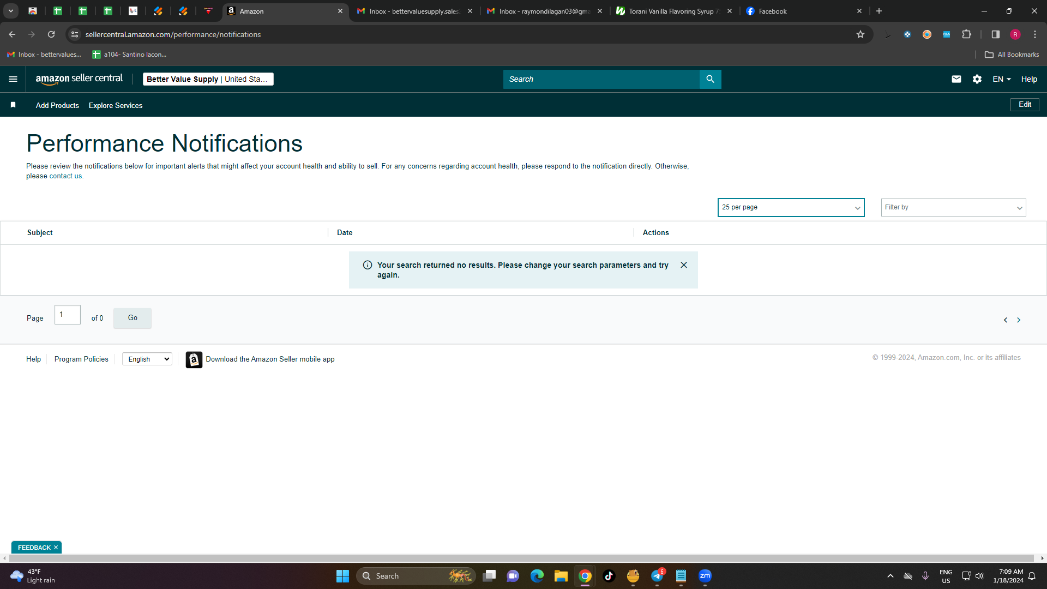Viewport: 1047px width, 589px height.
Task: Go to the previous page arrow
Action: coord(1006,320)
